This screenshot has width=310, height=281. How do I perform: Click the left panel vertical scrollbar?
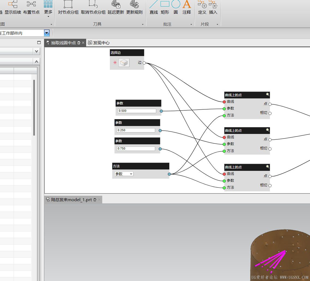pos(34,108)
